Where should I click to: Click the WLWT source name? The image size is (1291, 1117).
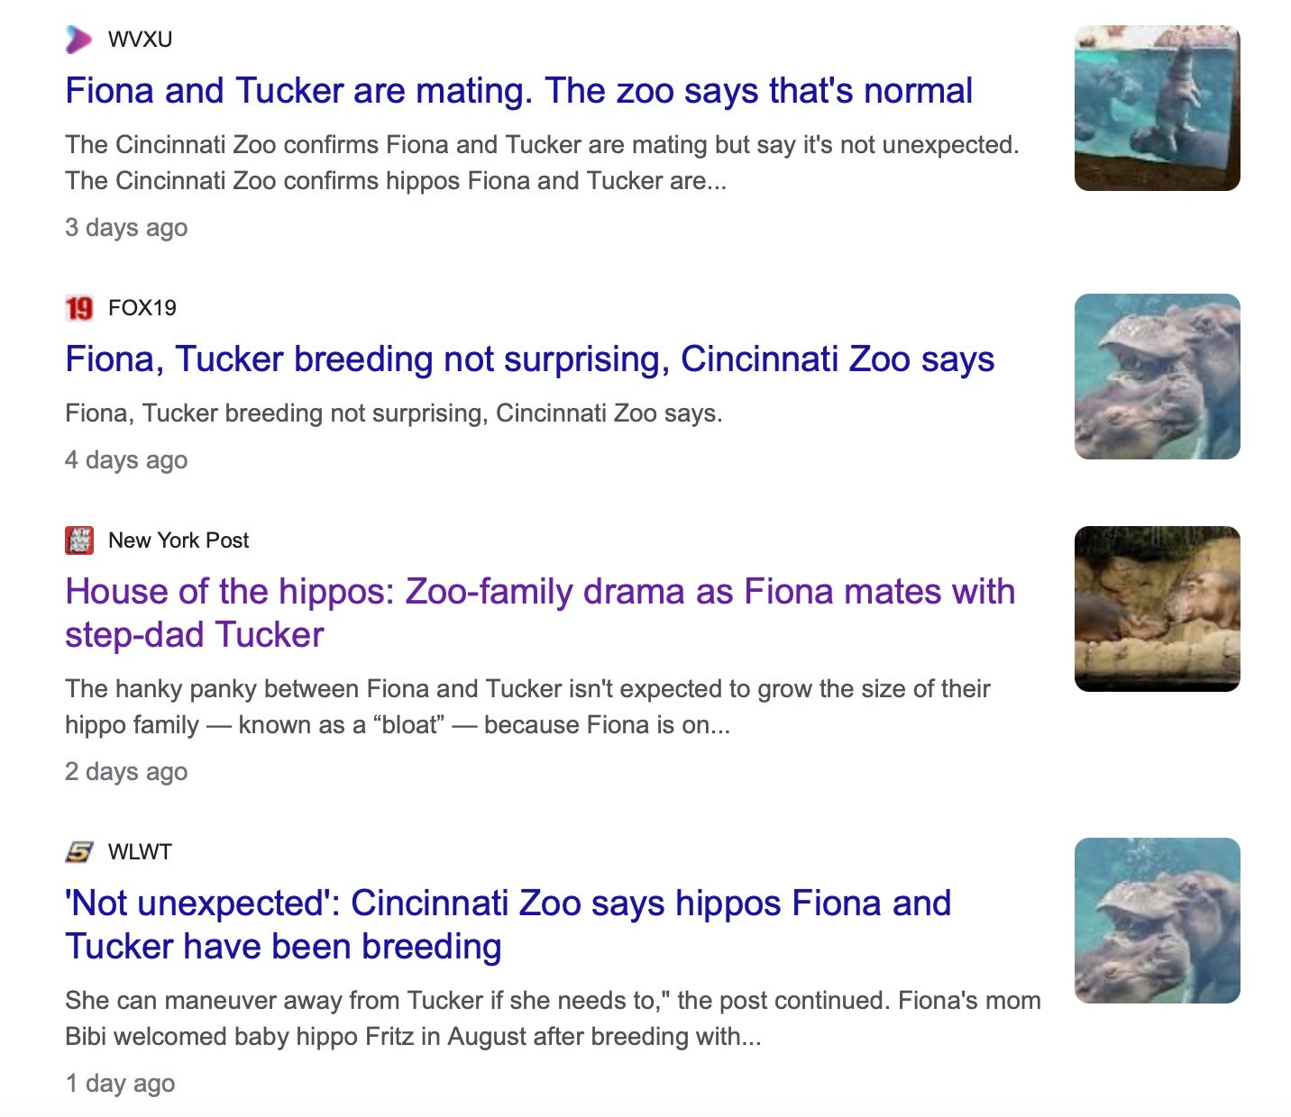(x=140, y=852)
